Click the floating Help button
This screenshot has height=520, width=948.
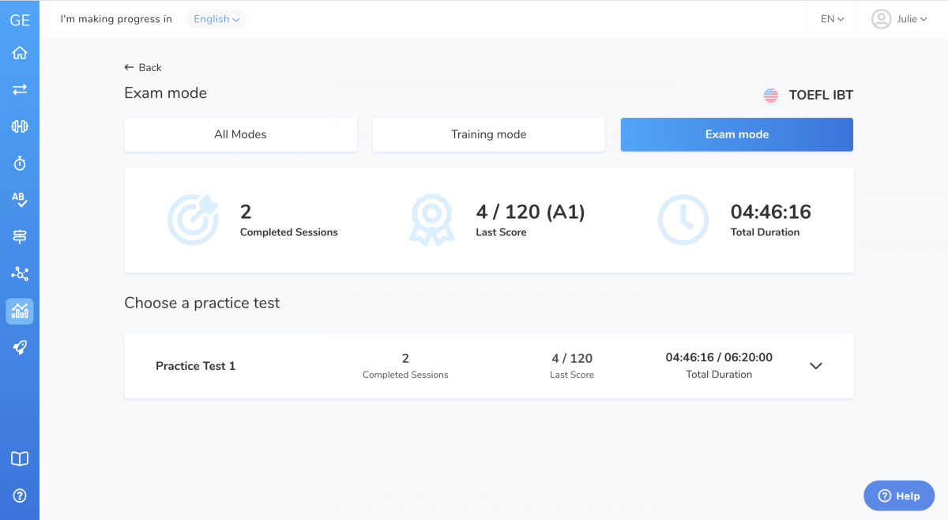[x=899, y=496]
